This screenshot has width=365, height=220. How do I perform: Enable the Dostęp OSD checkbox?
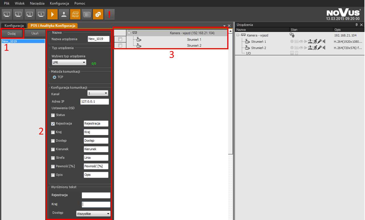(x=53, y=141)
